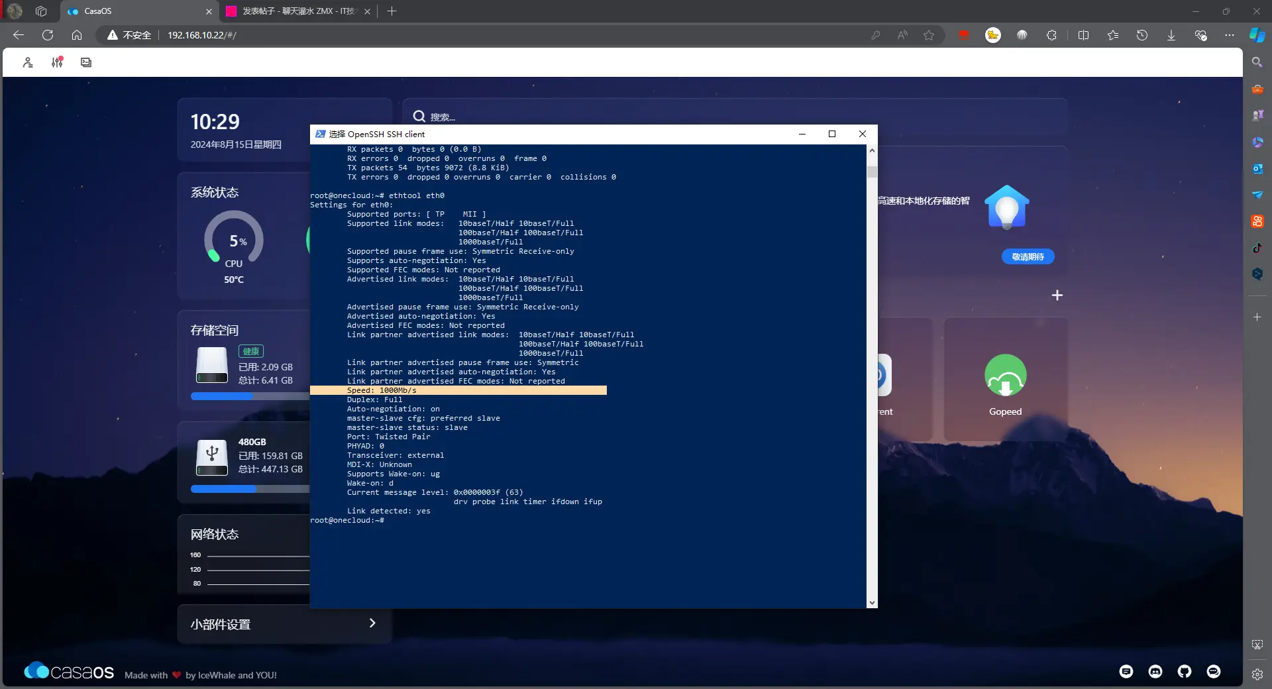
Task: Add page to favorites star icon
Action: tap(929, 35)
